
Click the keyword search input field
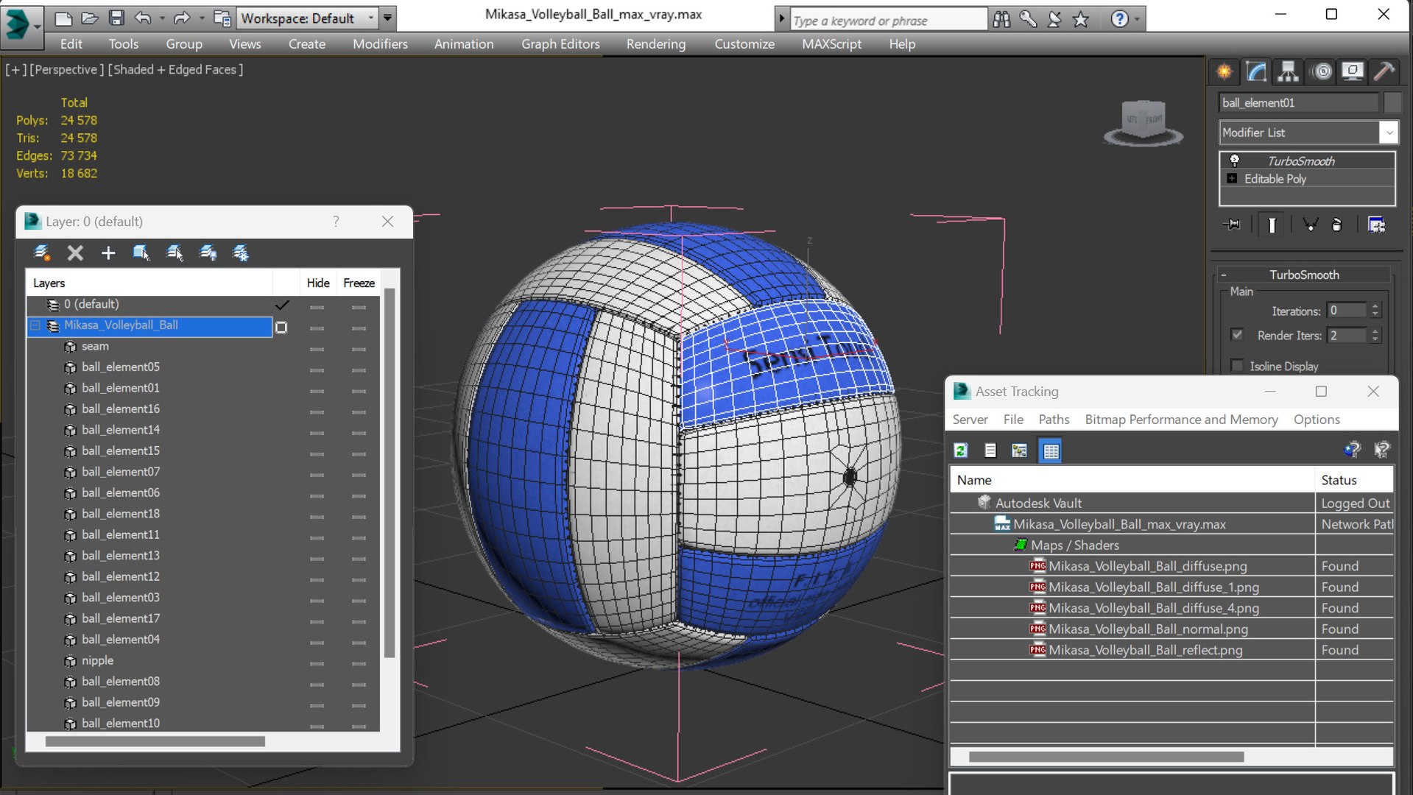pyautogui.click(x=889, y=21)
